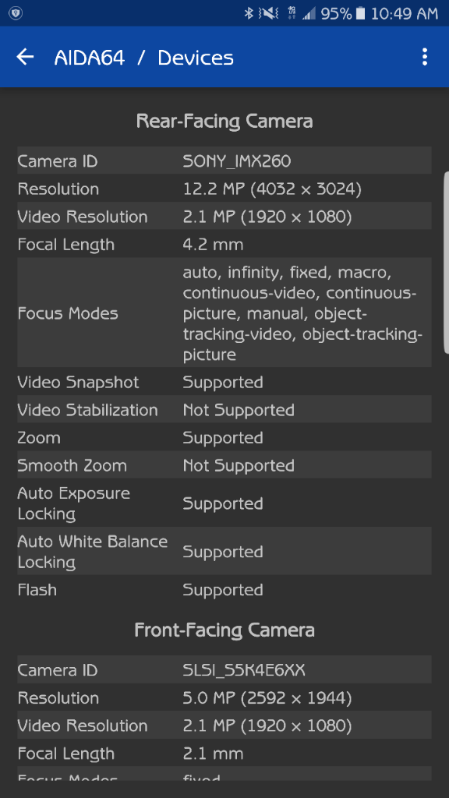Select the Video Stabilization Not Supported row
Viewport: 449px width, 798px height.
[x=224, y=410]
